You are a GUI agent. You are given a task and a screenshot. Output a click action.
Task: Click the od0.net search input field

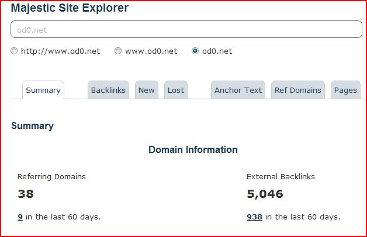tap(186, 29)
